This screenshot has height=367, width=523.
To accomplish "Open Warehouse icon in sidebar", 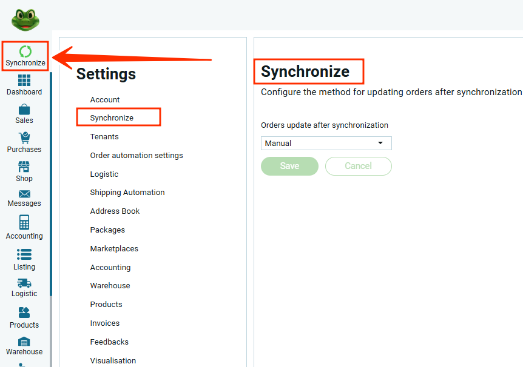I will click(x=24, y=342).
